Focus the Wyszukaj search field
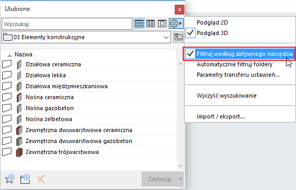296x190 pixels. tap(67, 24)
